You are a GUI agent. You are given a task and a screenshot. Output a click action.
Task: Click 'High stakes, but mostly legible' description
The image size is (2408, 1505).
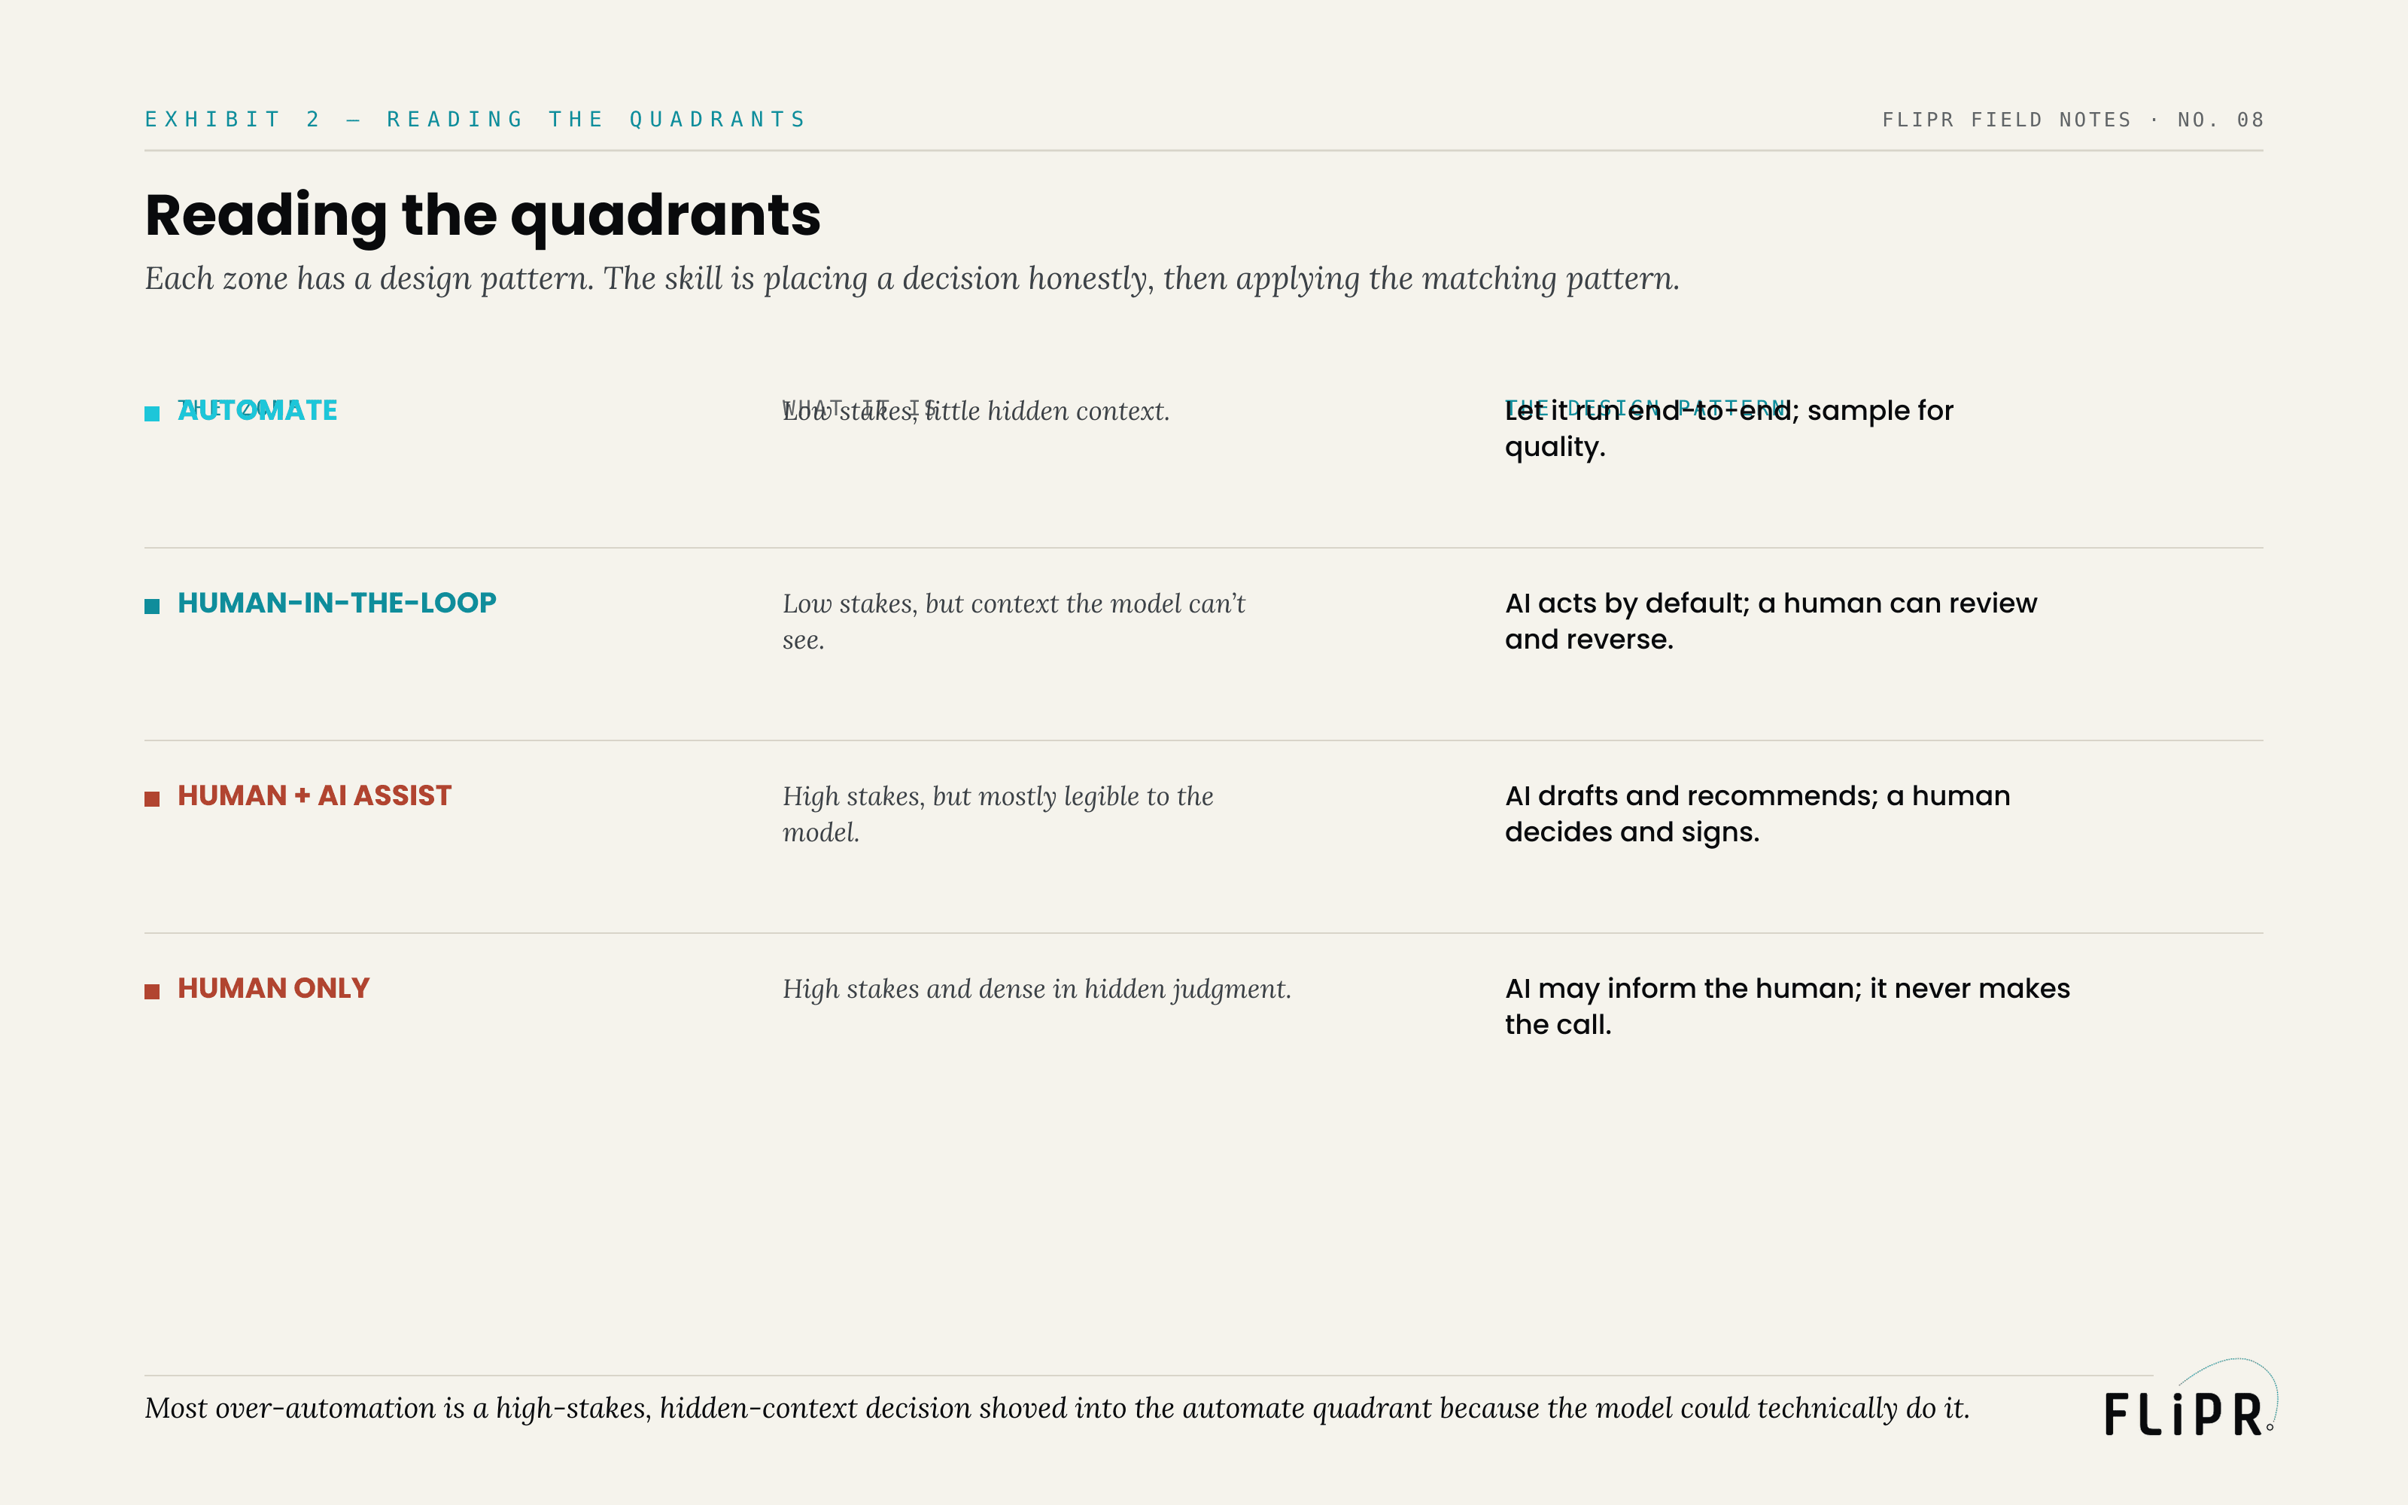click(998, 814)
